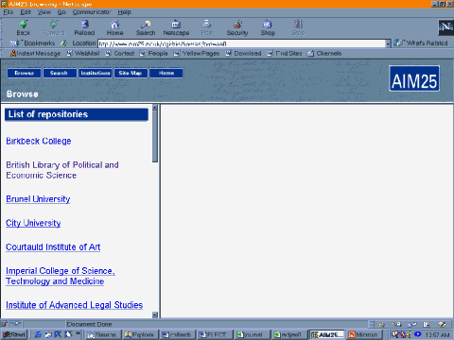
Task: Click the Contact personal toolbar item
Action: click(119, 54)
